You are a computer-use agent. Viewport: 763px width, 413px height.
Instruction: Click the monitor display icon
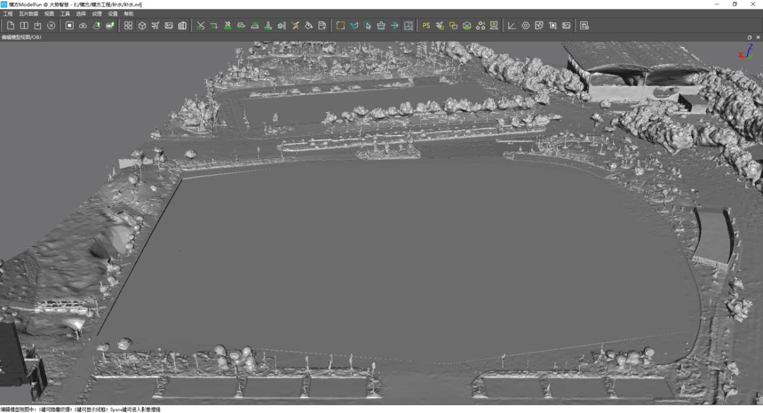coord(494,25)
